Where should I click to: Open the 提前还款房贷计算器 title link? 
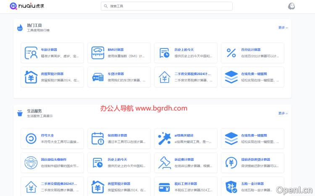tap(255, 160)
